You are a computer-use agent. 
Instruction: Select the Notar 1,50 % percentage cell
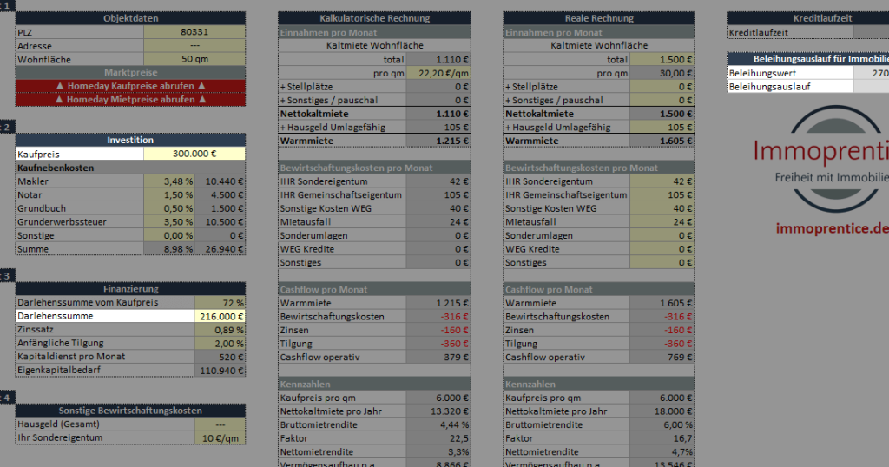coord(169,195)
